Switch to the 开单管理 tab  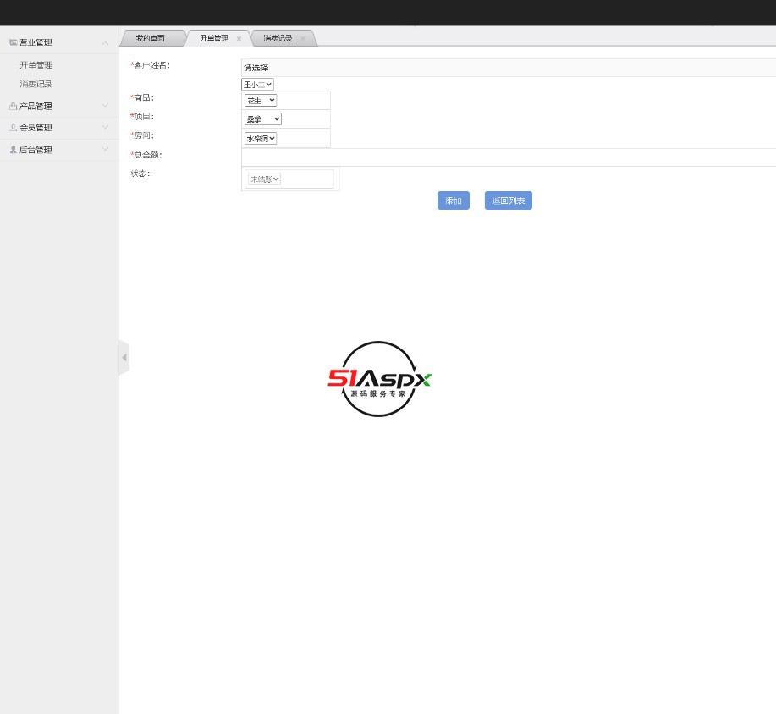214,38
